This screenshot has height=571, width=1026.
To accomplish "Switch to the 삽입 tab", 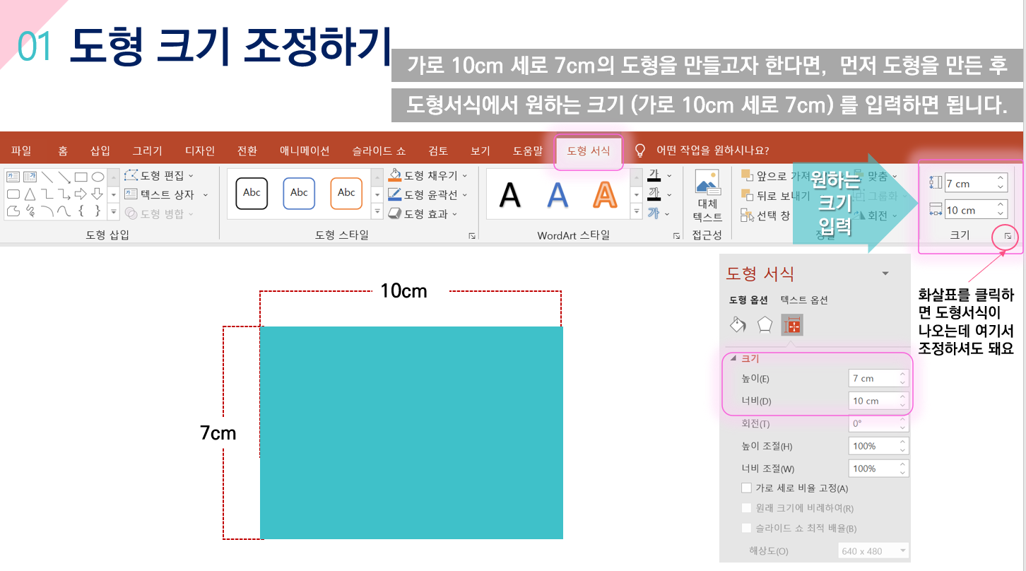I will pos(100,151).
